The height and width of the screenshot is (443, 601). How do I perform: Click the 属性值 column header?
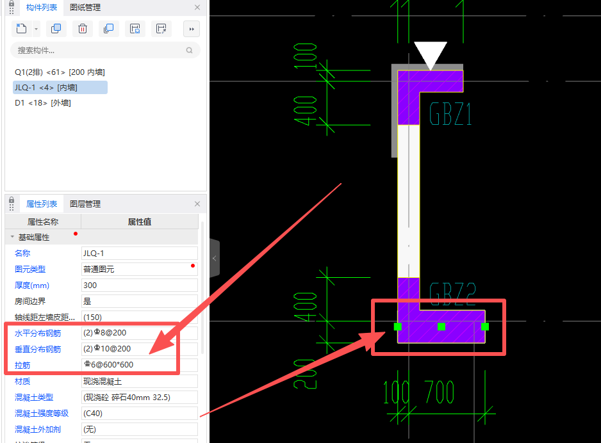pos(140,221)
